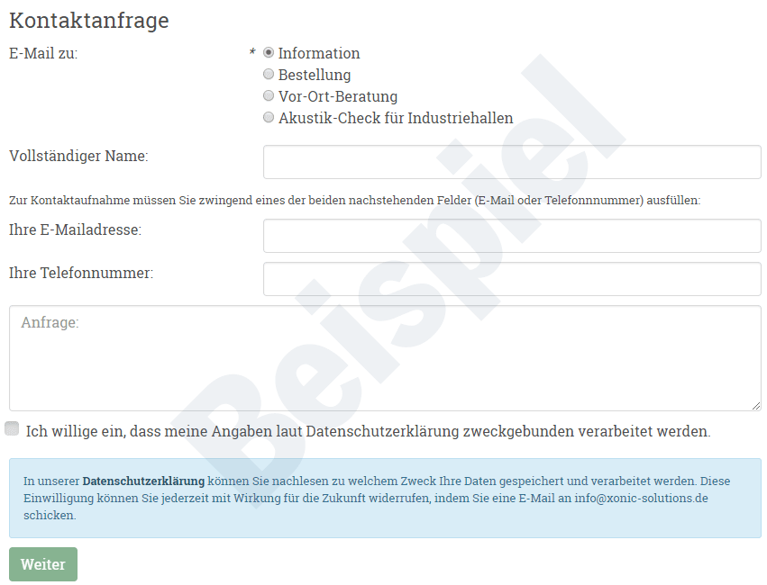Image resolution: width=767 pixels, height=585 pixels.
Task: Click the 'Ihre E-Mailadresse:' label
Action: point(76,229)
